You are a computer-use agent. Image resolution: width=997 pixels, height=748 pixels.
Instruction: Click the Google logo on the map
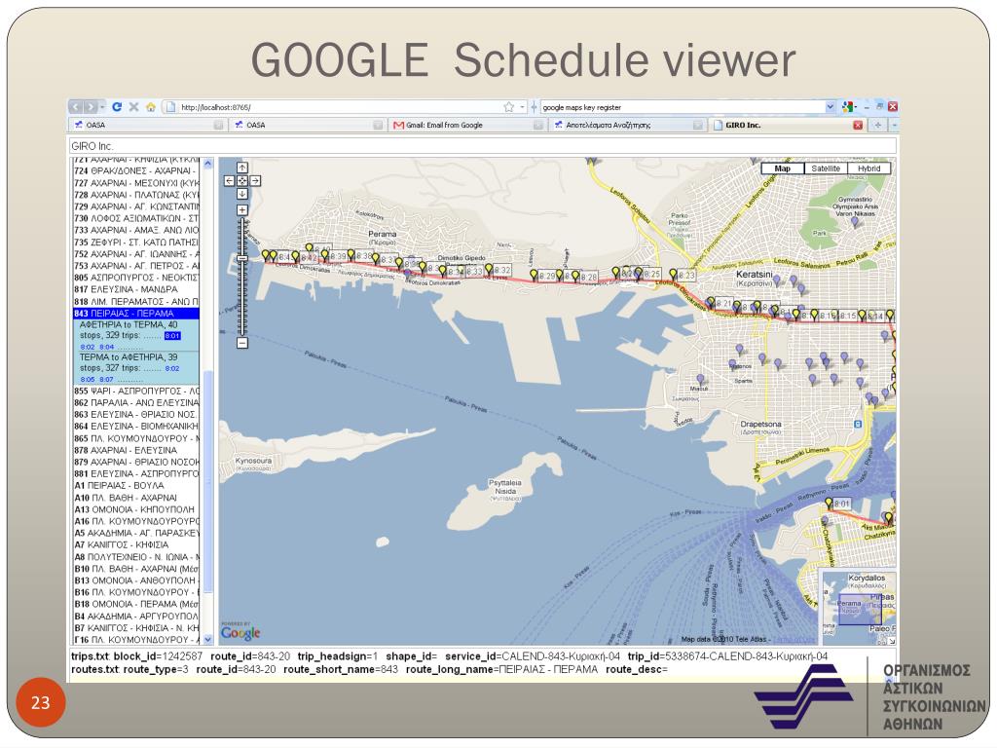[240, 632]
